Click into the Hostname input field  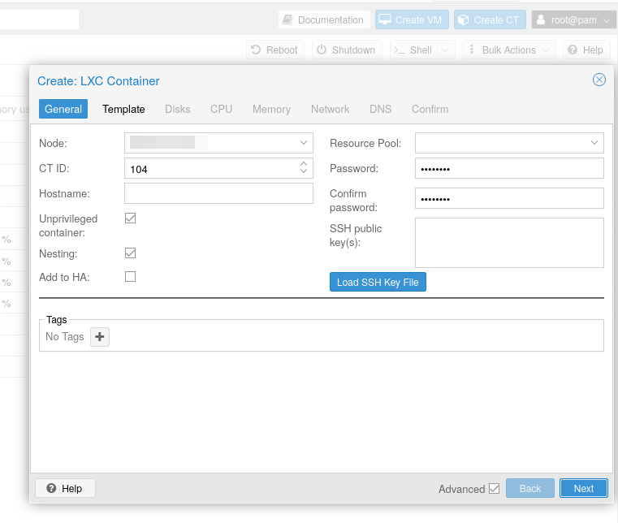(x=218, y=193)
